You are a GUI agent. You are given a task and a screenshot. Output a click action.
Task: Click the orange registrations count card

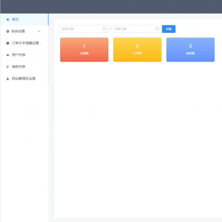[84, 50]
